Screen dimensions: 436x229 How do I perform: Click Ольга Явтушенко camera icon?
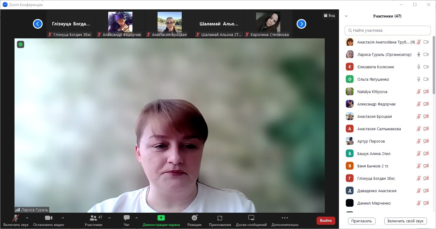tap(426, 79)
